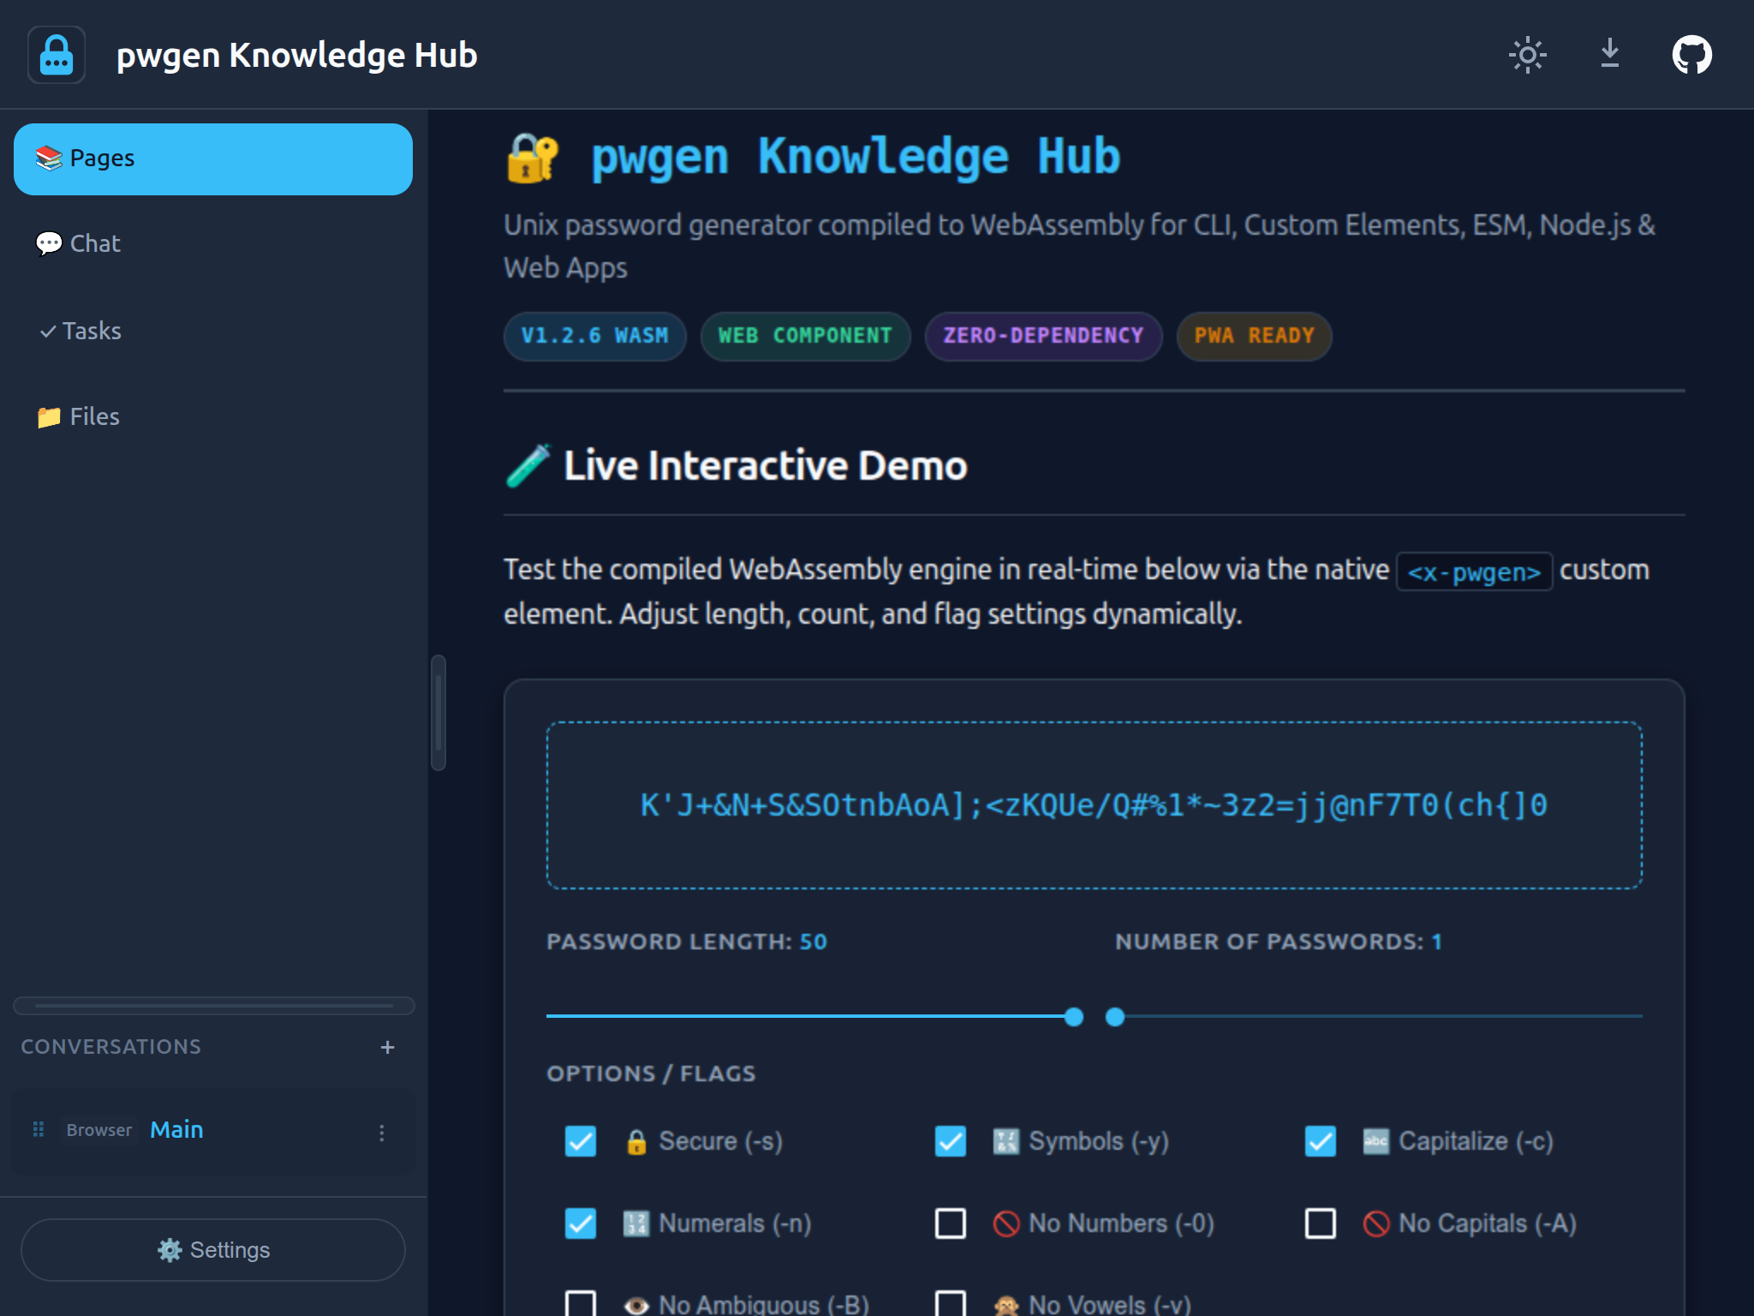Open Settings

pos(213,1250)
